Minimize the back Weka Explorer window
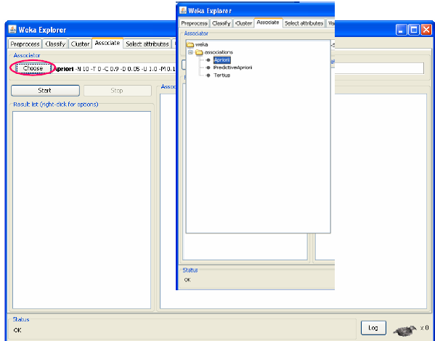This screenshot has height=341, width=435. [x=401, y=30]
